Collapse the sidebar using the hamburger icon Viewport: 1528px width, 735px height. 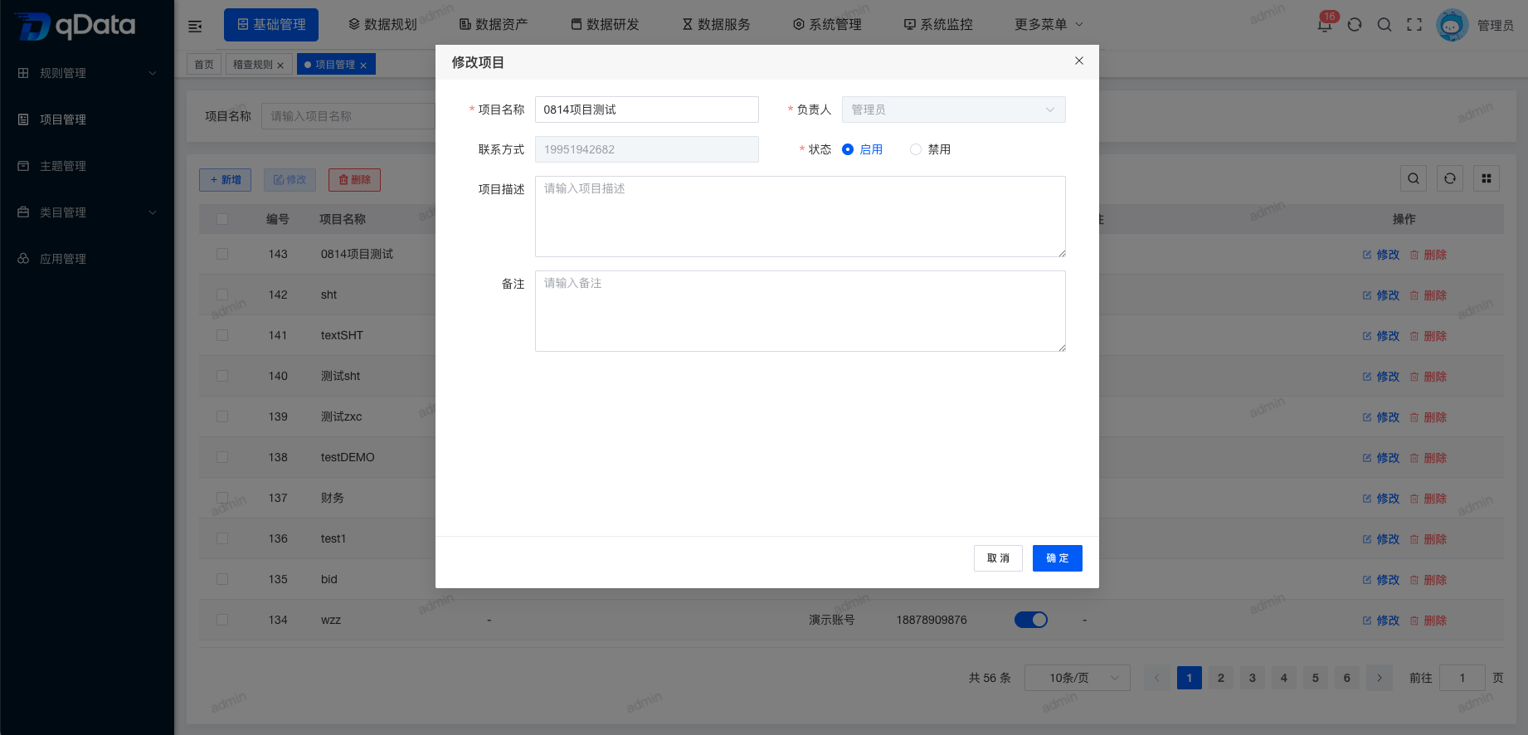(x=195, y=26)
